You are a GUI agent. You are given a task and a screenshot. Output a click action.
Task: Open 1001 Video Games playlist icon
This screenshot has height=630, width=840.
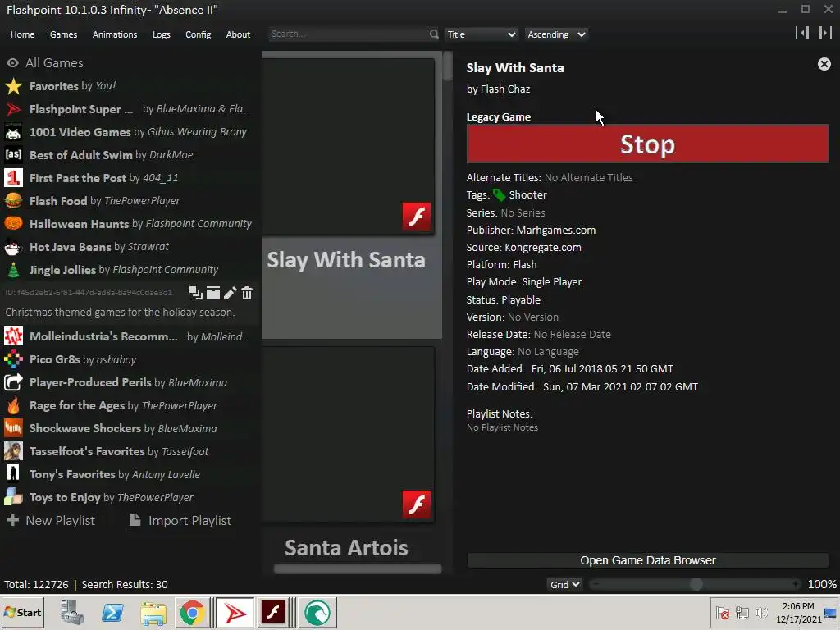pyautogui.click(x=13, y=132)
